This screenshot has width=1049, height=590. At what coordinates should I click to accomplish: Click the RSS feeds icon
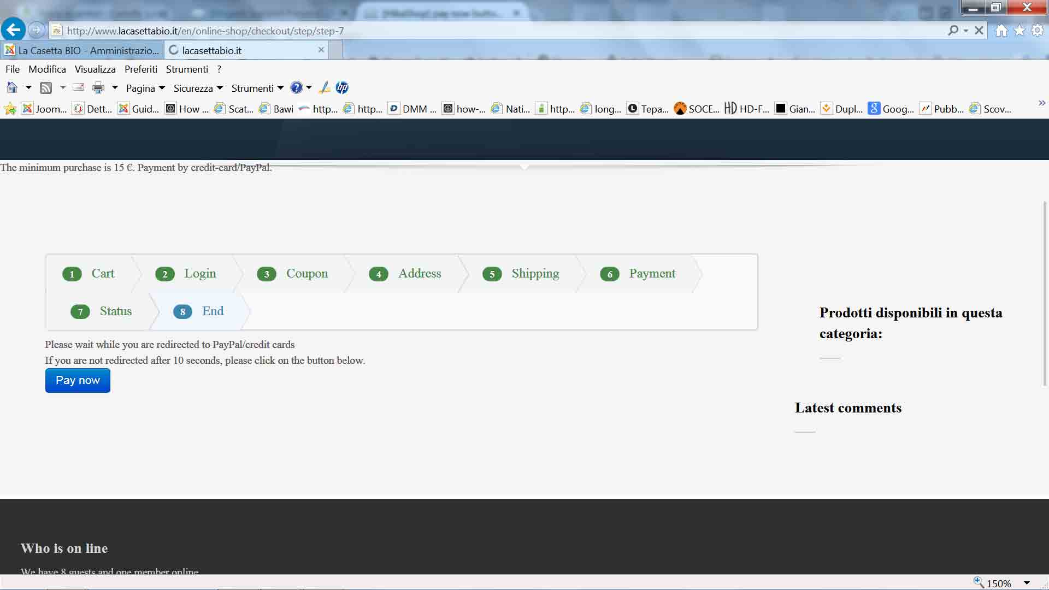[46, 88]
